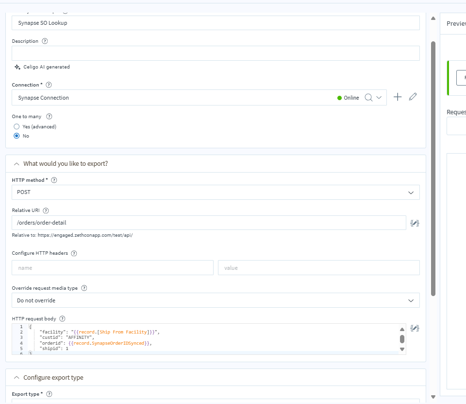Expand the Synapse Connection dropdown arrow
Image resolution: width=466 pixels, height=404 pixels.
point(379,98)
